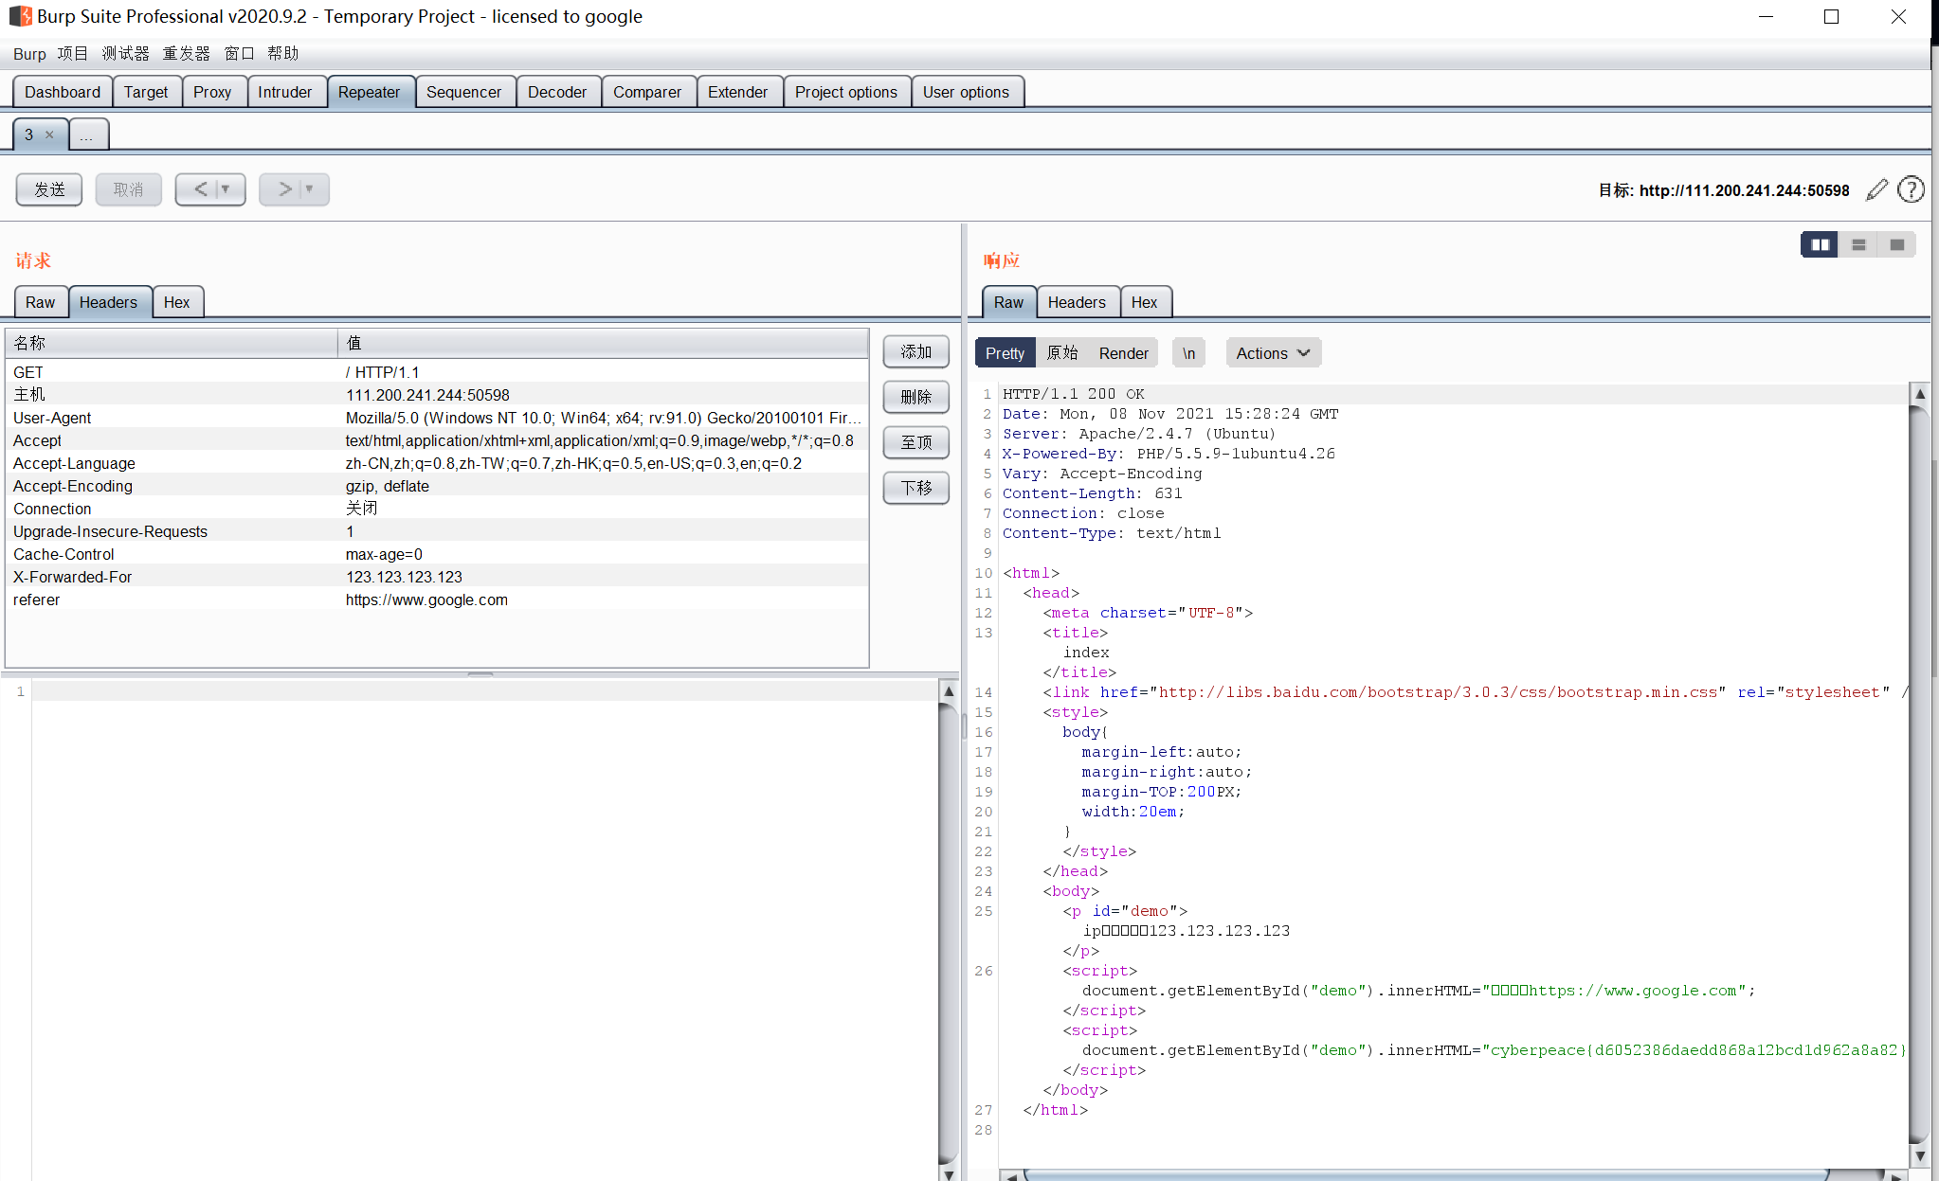Click the 值 column header
1939x1181 pixels.
603,343
